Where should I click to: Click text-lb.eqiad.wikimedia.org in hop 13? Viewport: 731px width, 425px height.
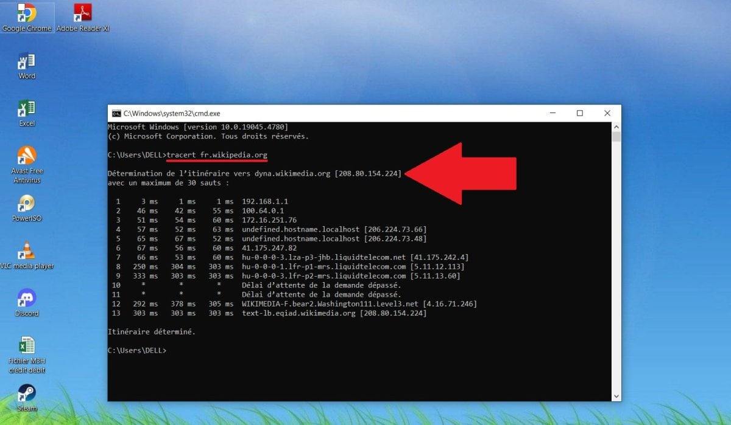tap(299, 314)
